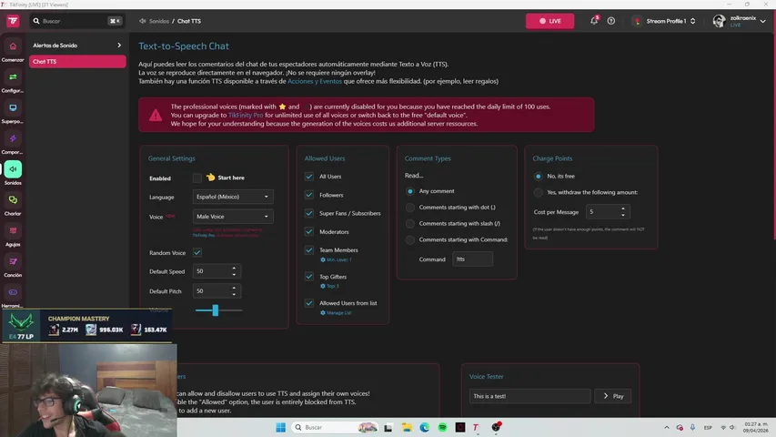The width and height of the screenshot is (776, 437).
Task: Open the Acciones y Eventos link
Action: [x=315, y=81]
